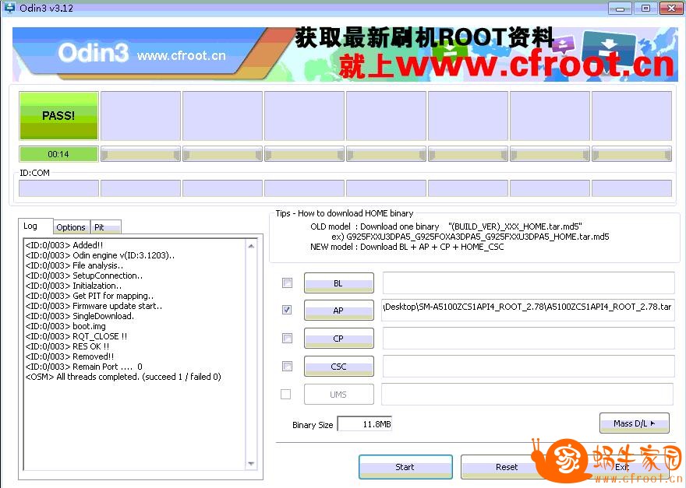
Task: Enable the CP checkbox
Action: tap(287, 338)
